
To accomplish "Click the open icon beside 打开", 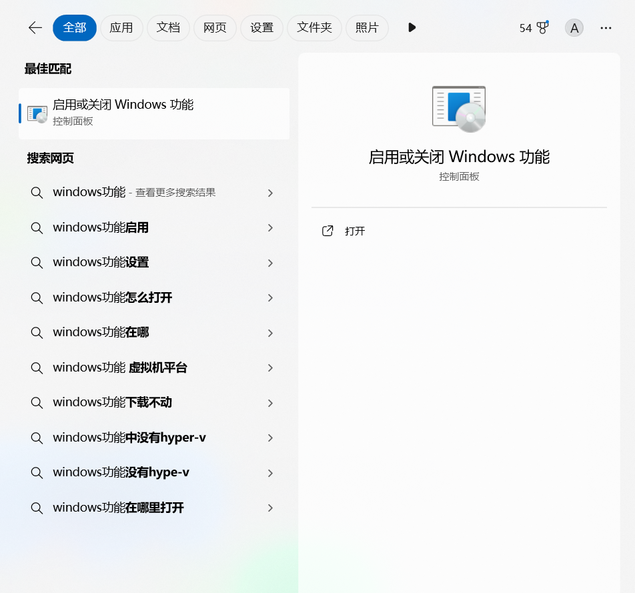I will (328, 231).
